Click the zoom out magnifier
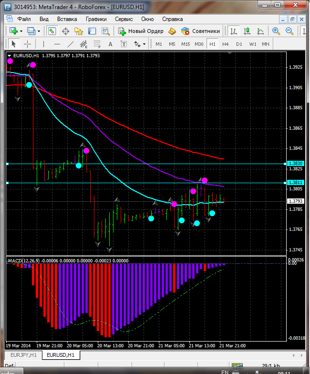 click(289, 31)
